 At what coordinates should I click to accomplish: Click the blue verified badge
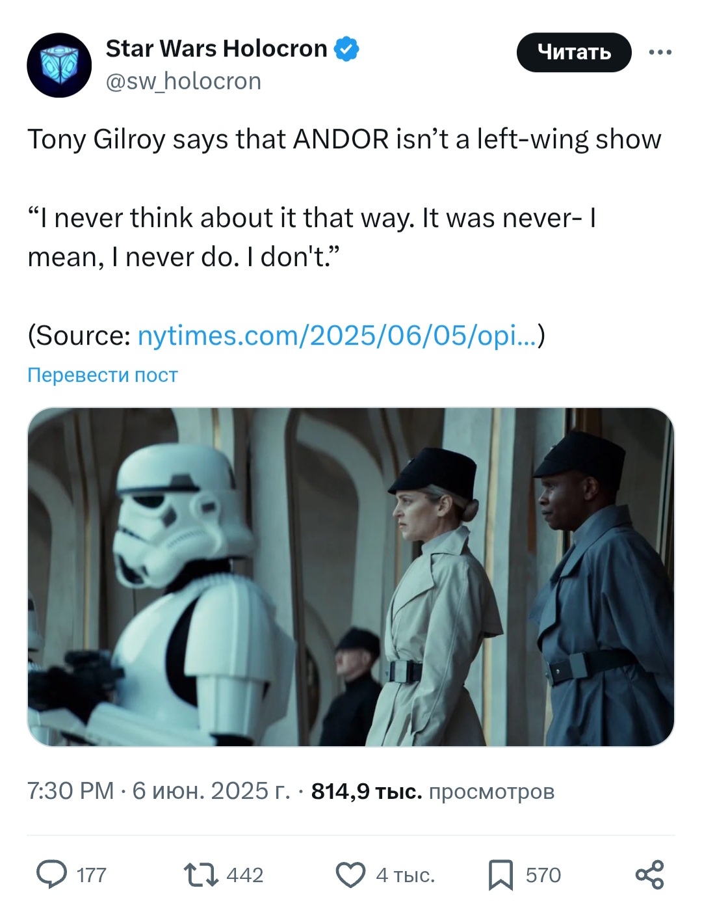[x=346, y=49]
